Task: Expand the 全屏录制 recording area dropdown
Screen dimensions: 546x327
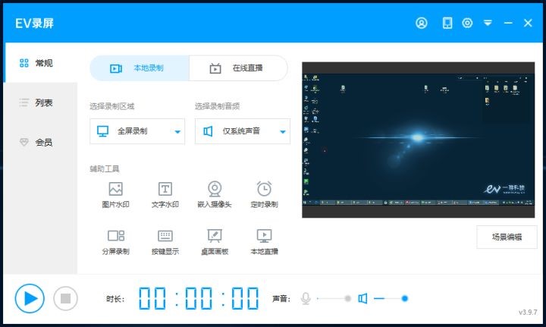Action: click(x=137, y=131)
